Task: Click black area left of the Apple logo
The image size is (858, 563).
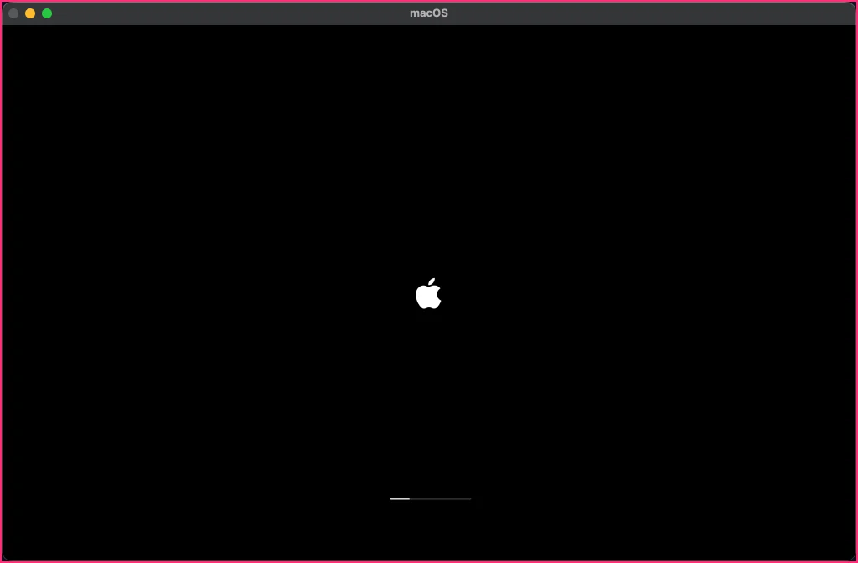Action: pyautogui.click(x=208, y=293)
